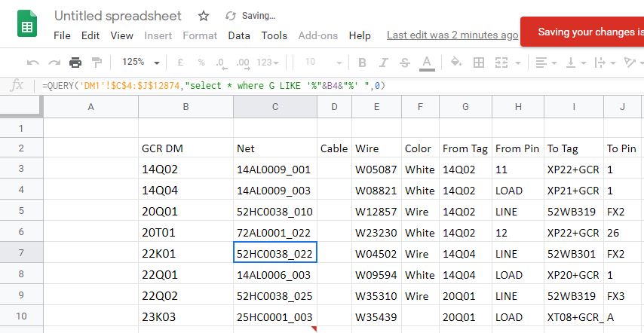644x333 pixels.
Task: Open the Help menu
Action: pos(360,35)
